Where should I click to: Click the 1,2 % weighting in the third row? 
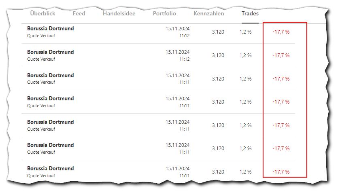(x=245, y=79)
